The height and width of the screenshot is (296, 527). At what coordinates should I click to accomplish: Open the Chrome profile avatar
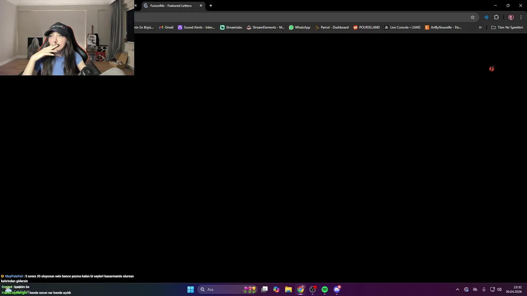[511, 17]
